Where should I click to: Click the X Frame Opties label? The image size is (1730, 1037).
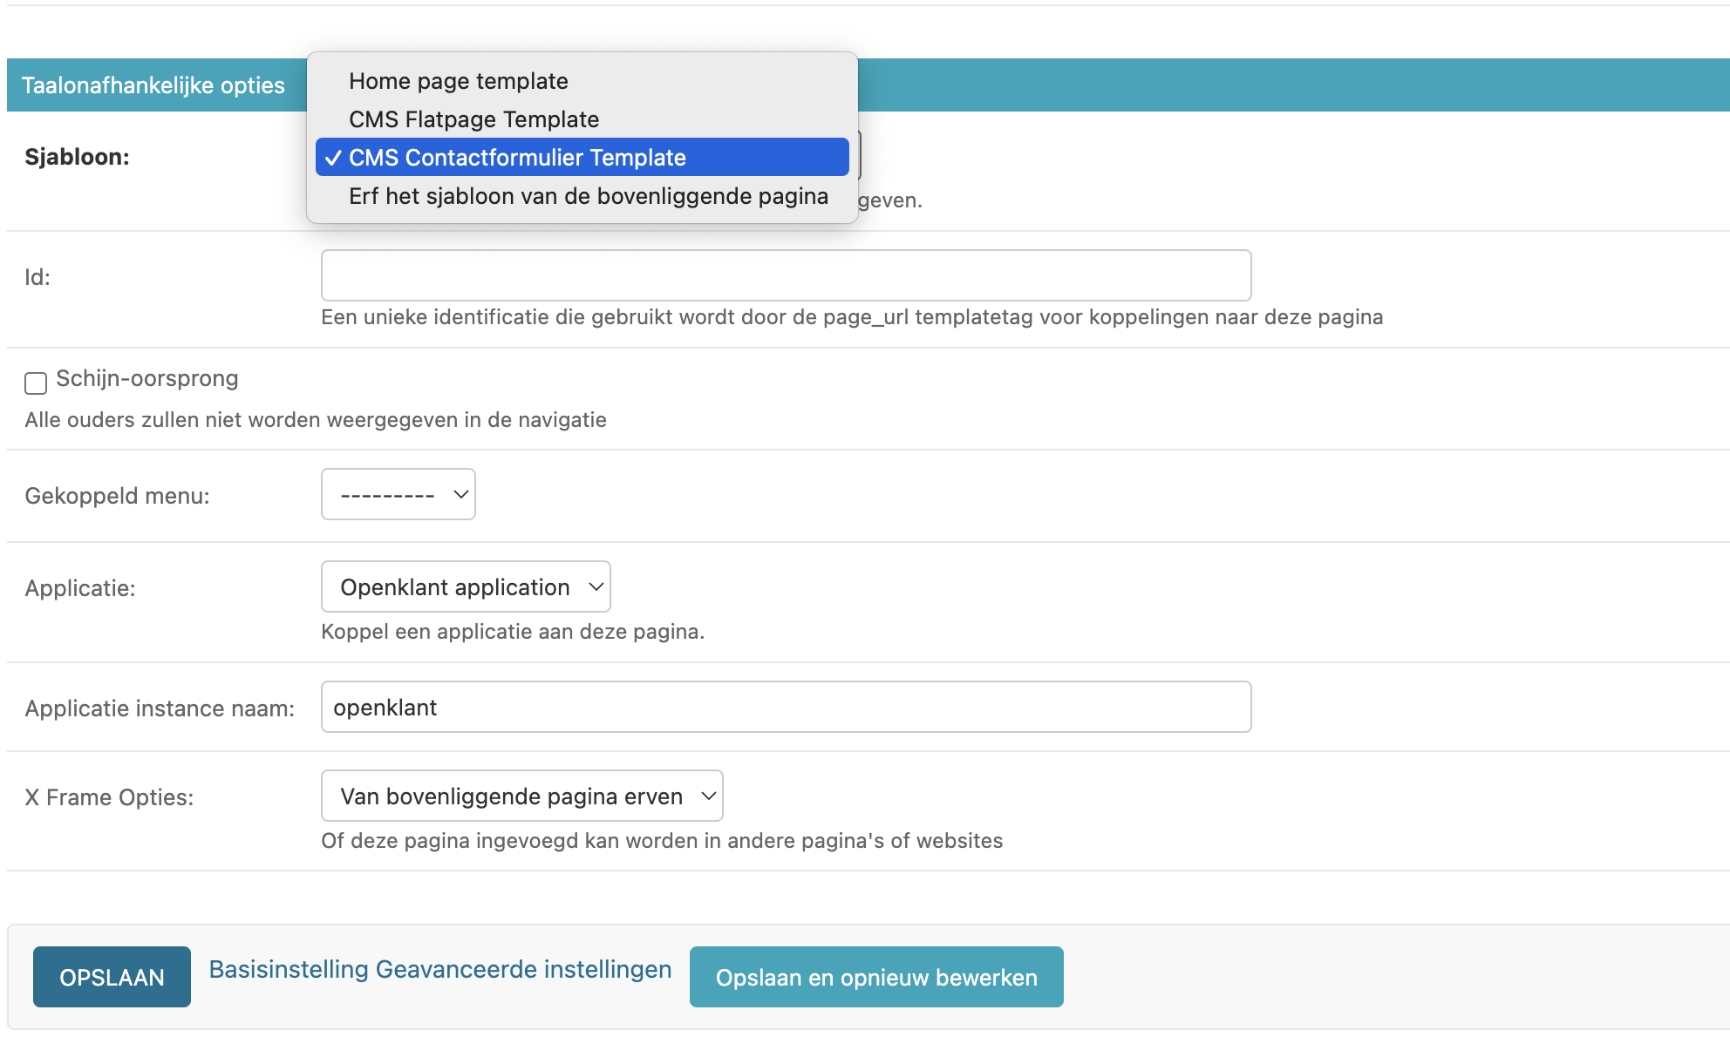(109, 797)
